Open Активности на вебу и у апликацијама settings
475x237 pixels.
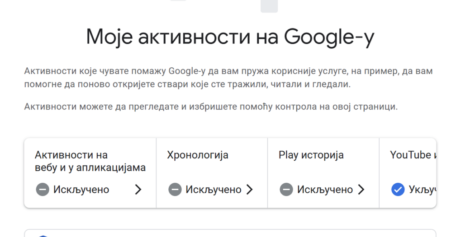[x=90, y=162]
